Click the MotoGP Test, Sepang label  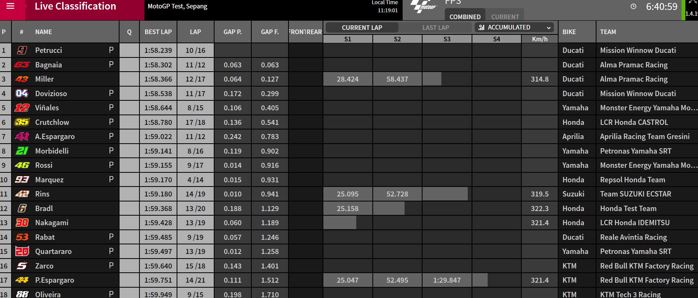177,7
